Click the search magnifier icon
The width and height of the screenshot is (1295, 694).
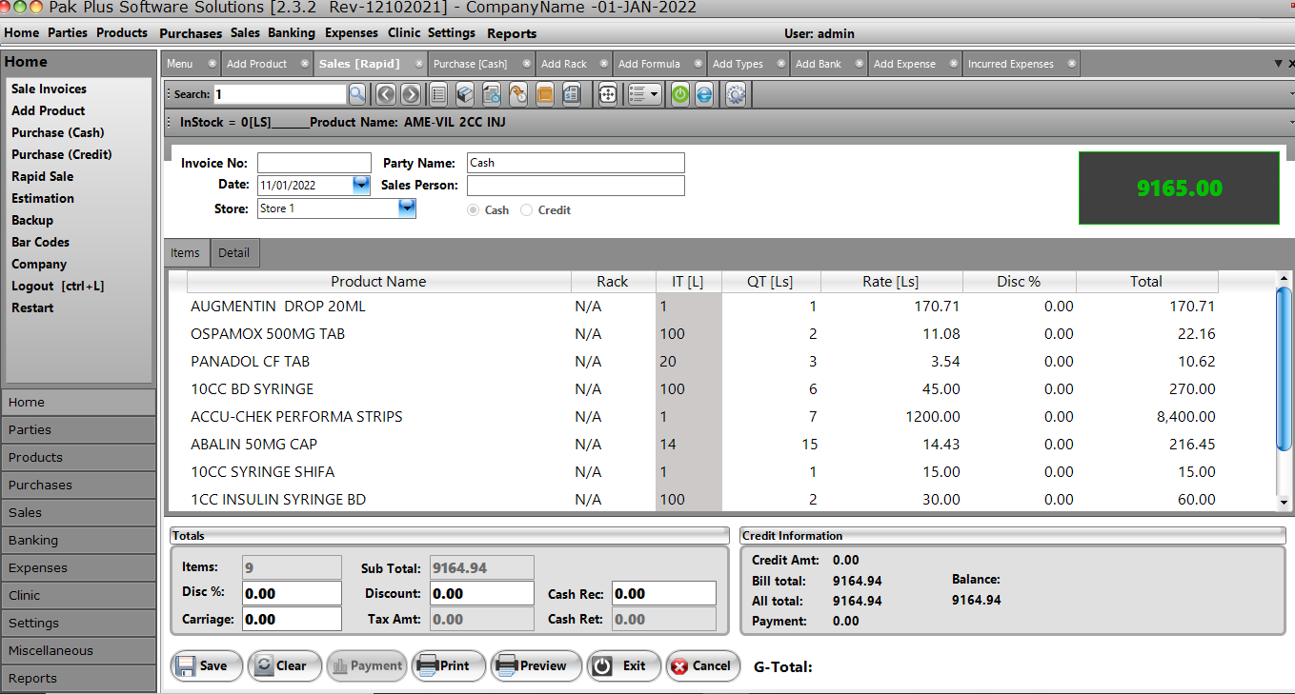point(356,94)
